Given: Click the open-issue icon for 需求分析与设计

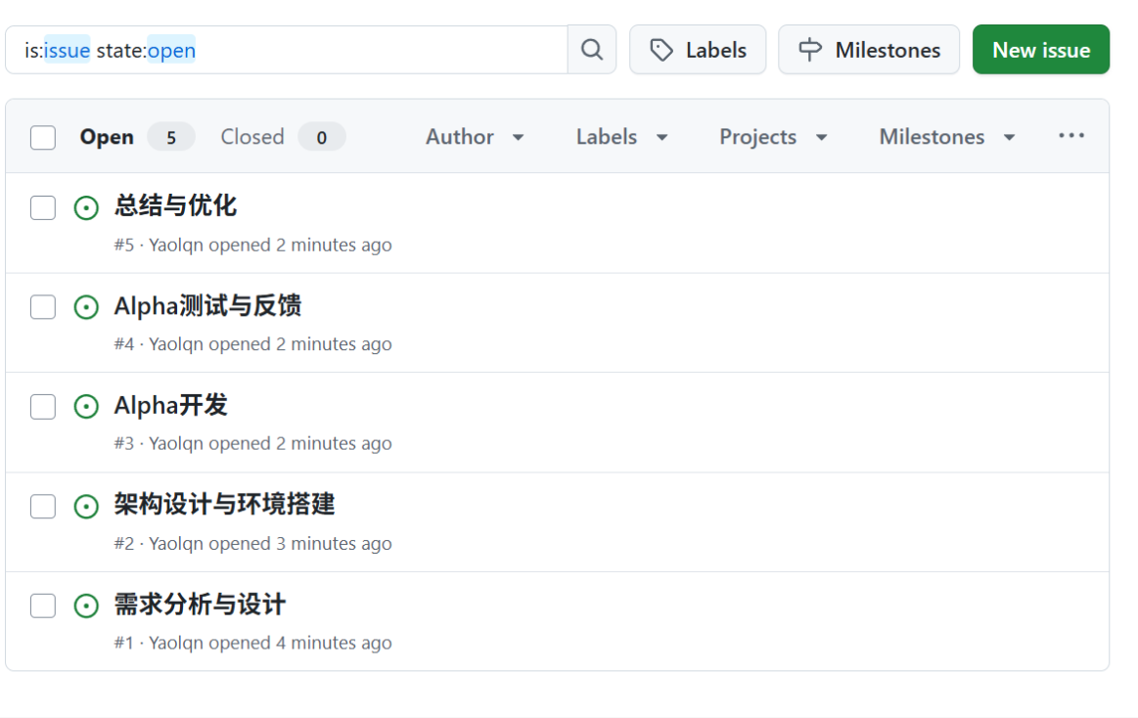Looking at the screenshot, I should (x=86, y=606).
